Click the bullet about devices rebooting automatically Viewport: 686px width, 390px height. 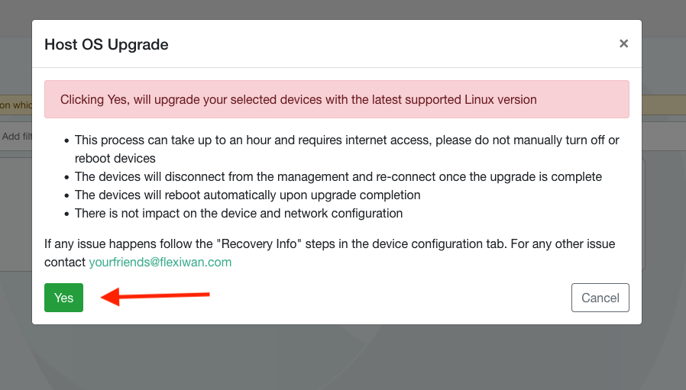click(248, 195)
